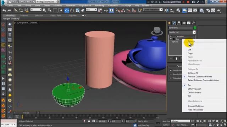
Task: Click the Sphere001 object name field
Action: point(181,28)
